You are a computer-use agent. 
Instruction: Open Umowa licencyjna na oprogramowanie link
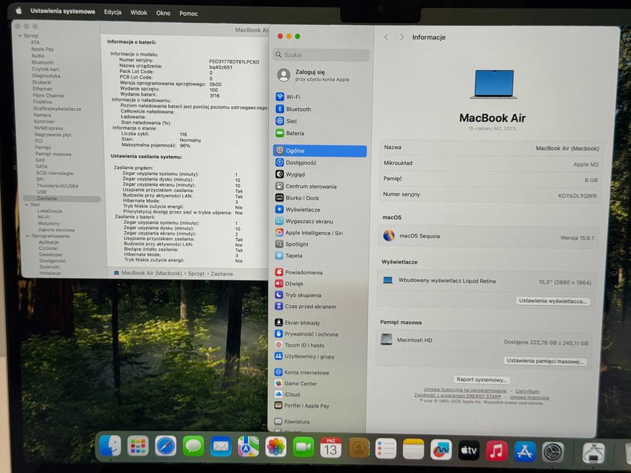(x=465, y=390)
